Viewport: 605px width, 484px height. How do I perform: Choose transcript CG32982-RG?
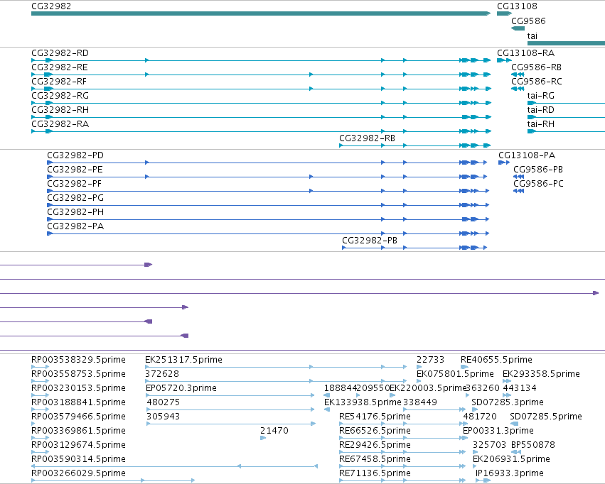(60, 96)
